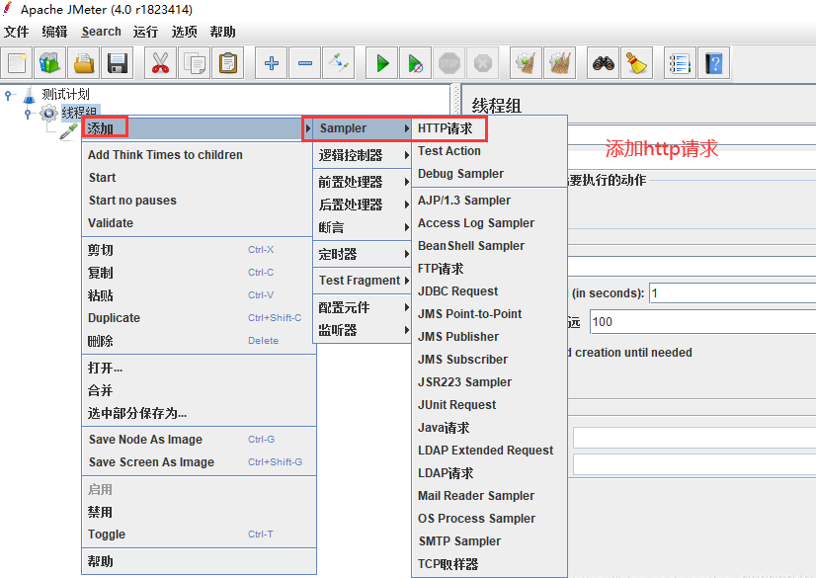Open the 配置元件 submenu
Image resolution: width=816 pixels, height=578 pixels.
point(362,307)
